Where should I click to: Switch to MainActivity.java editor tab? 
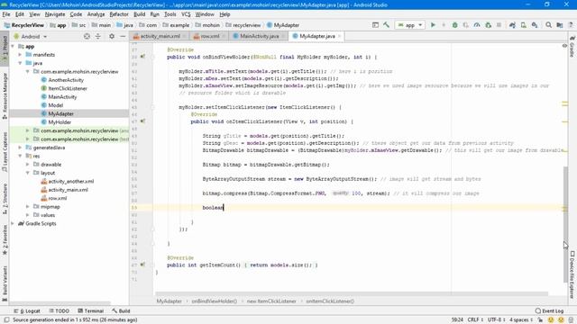[259, 36]
